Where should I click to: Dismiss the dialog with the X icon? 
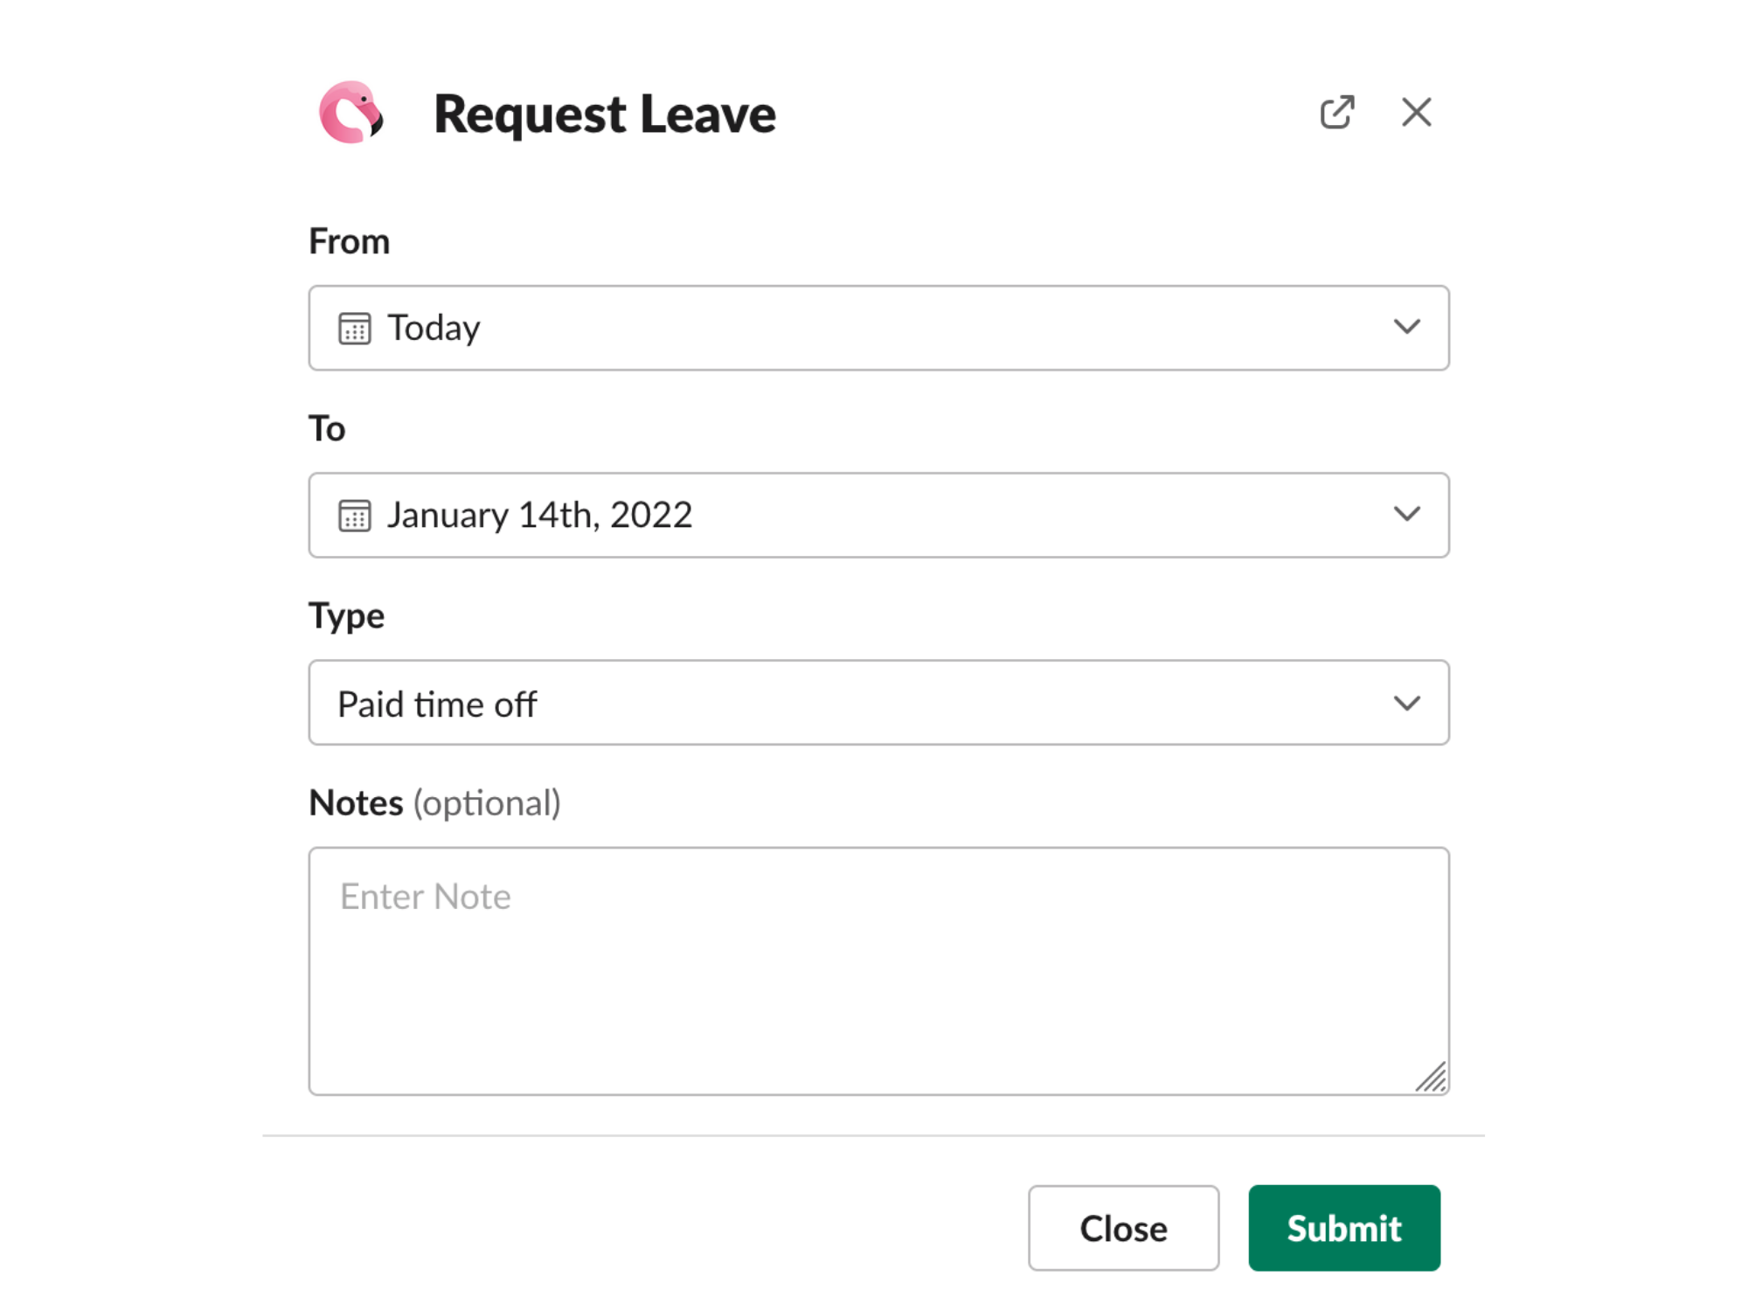point(1416,113)
